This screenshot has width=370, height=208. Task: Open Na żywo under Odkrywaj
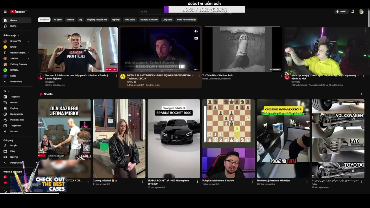point(16,157)
